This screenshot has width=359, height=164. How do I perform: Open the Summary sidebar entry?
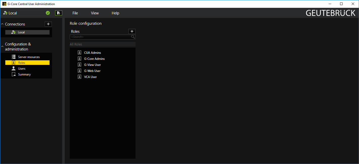pyautogui.click(x=27, y=74)
